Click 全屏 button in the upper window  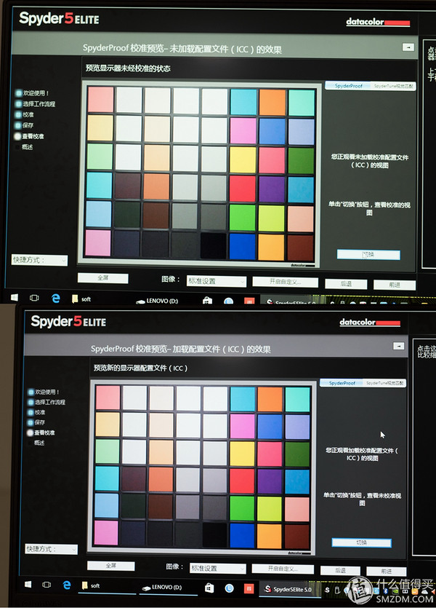(103, 278)
